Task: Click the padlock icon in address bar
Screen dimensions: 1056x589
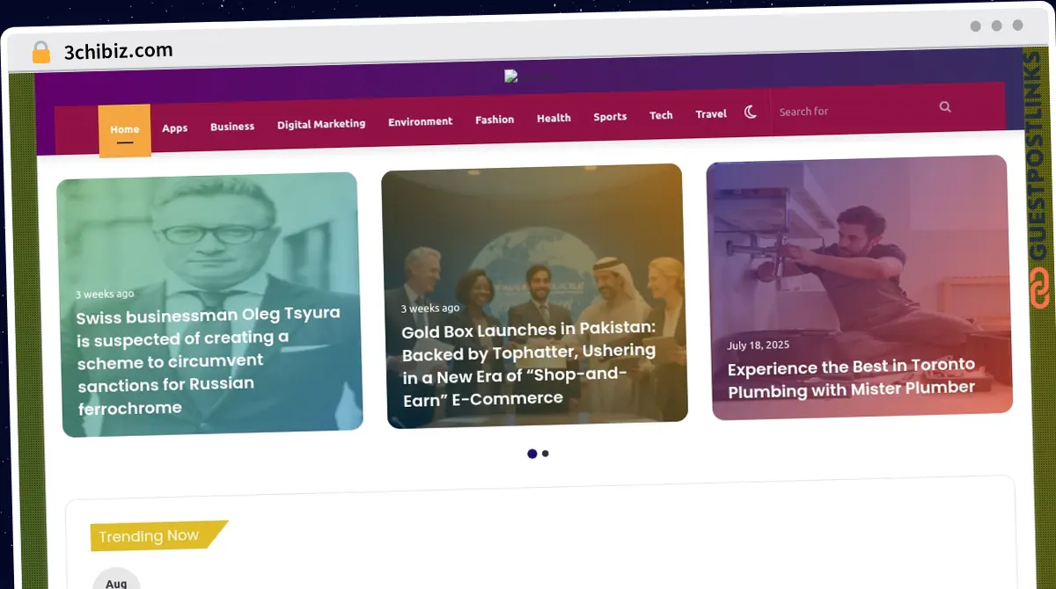Action: pos(40,52)
